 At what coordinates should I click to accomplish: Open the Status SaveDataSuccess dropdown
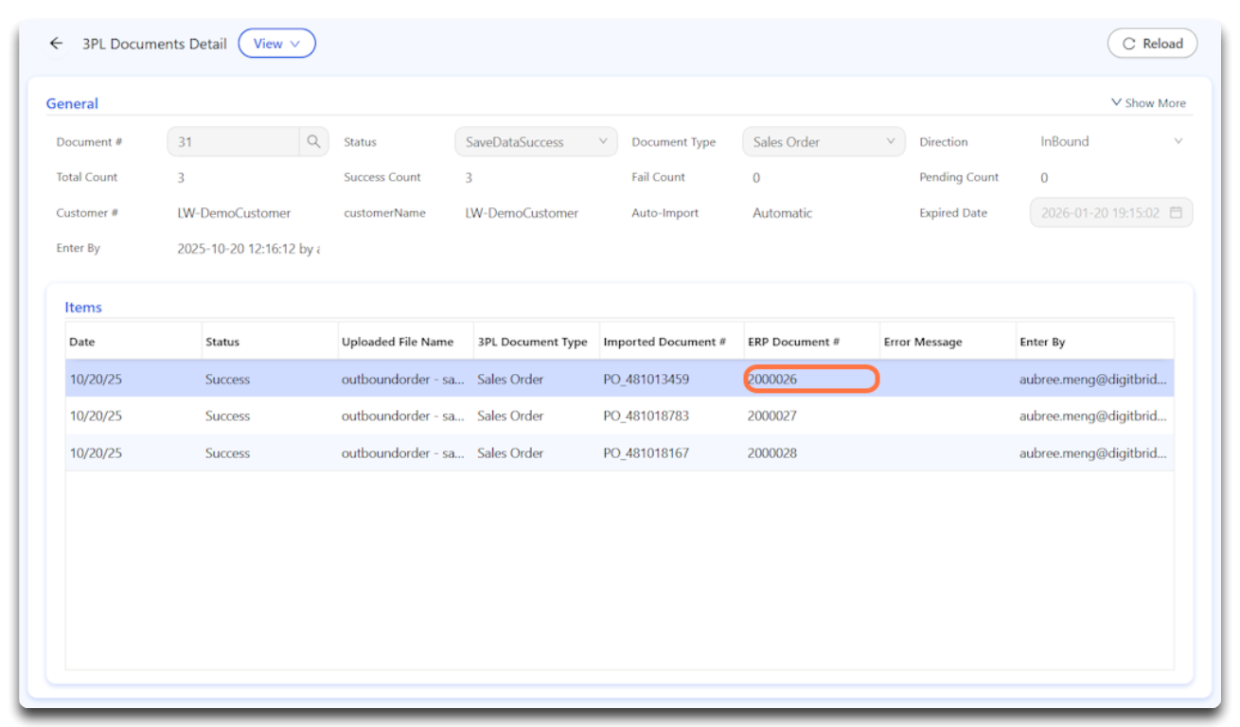(535, 142)
